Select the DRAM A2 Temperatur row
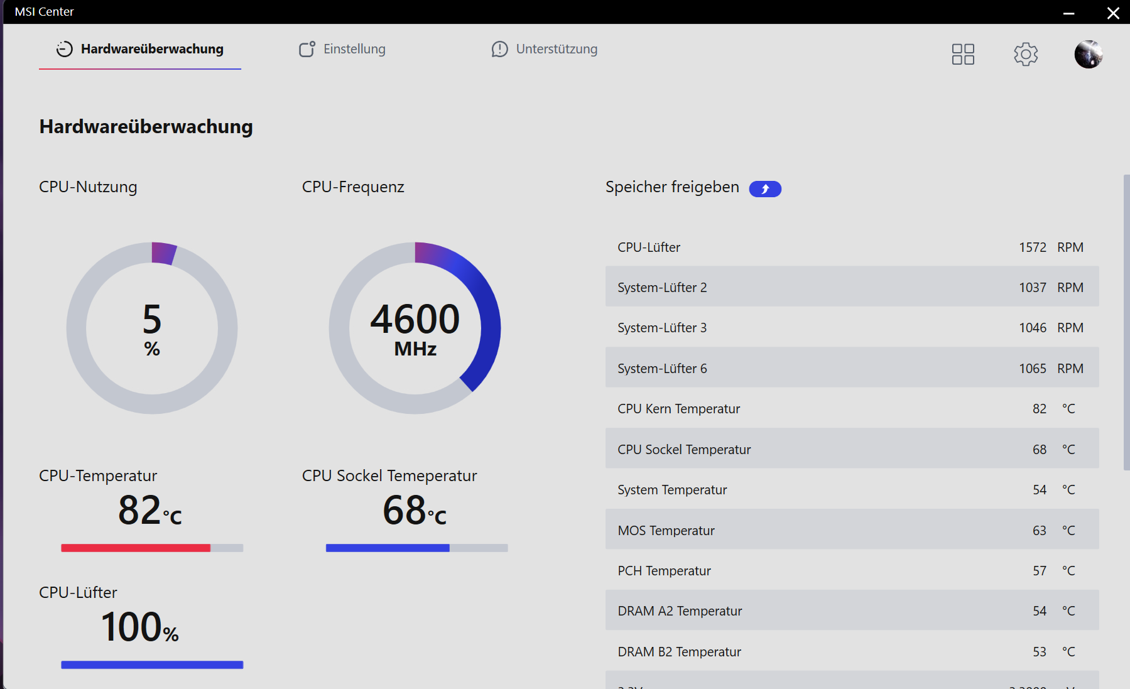1130x689 pixels. [852, 611]
